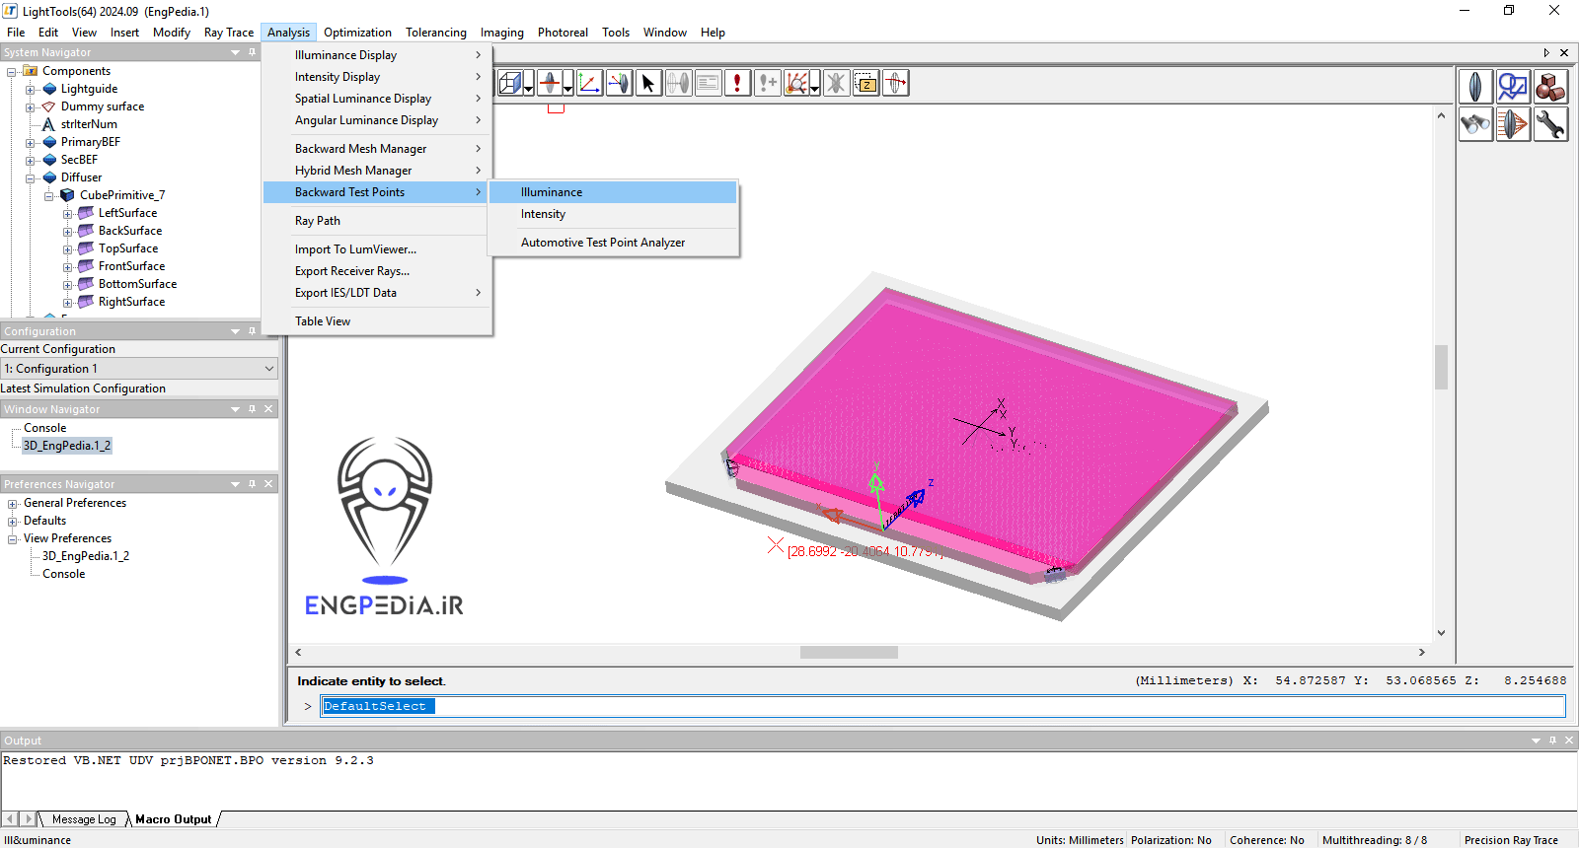Click the wrench tools palette icon
Image resolution: width=1579 pixels, height=848 pixels.
point(1550,124)
